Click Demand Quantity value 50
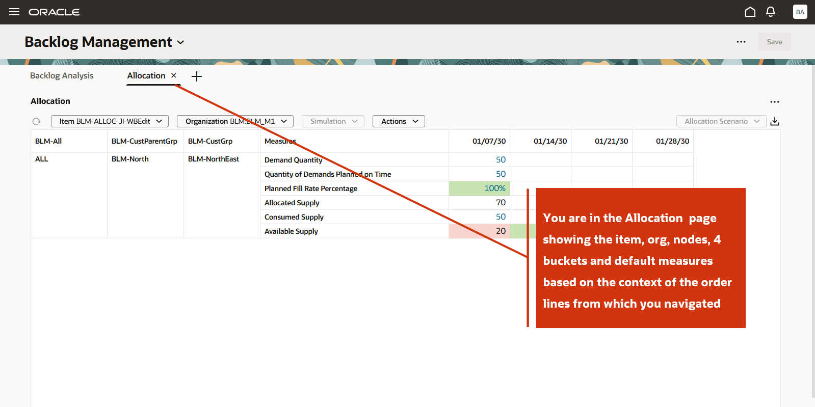815x407 pixels. tap(501, 160)
